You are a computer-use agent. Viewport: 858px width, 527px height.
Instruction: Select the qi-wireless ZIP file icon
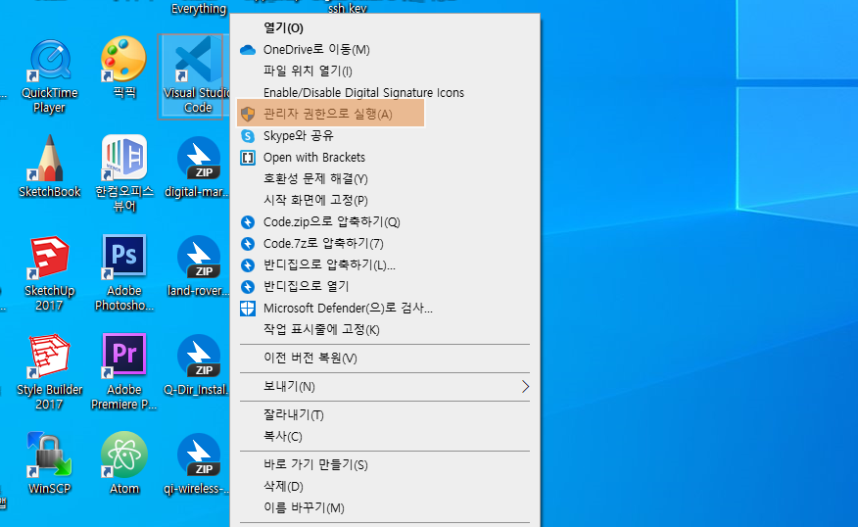click(198, 464)
